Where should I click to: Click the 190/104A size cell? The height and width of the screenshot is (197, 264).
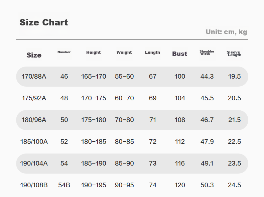tap(34, 164)
